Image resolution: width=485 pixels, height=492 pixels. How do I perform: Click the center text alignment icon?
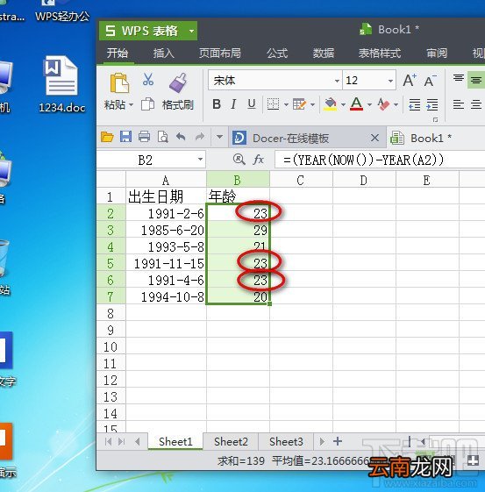pos(476,104)
